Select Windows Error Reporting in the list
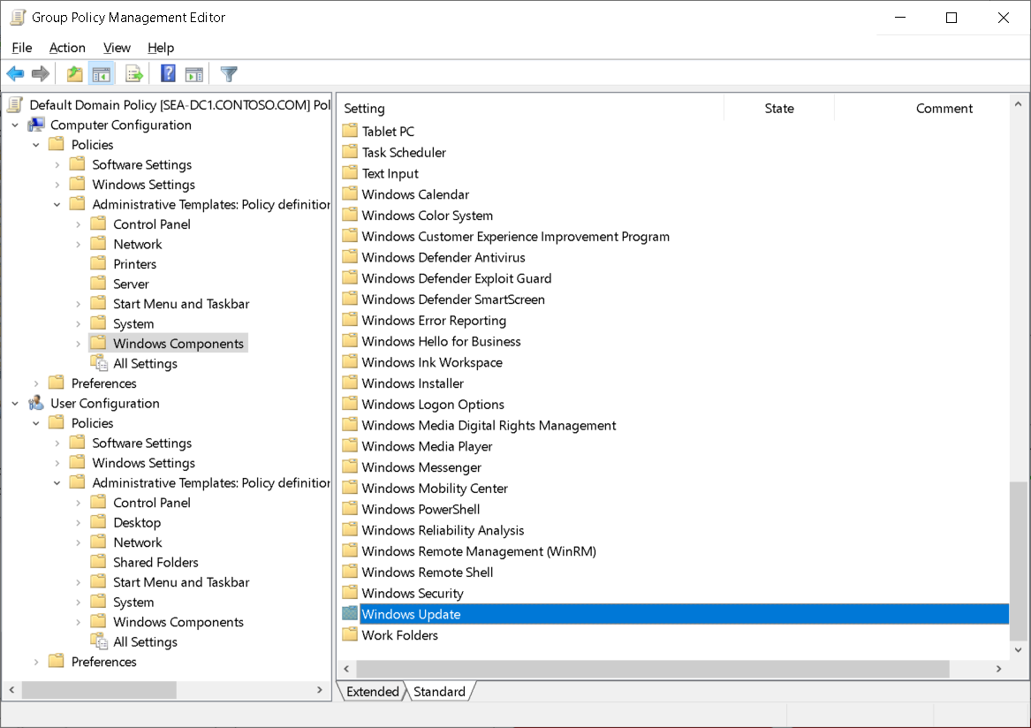 point(434,321)
